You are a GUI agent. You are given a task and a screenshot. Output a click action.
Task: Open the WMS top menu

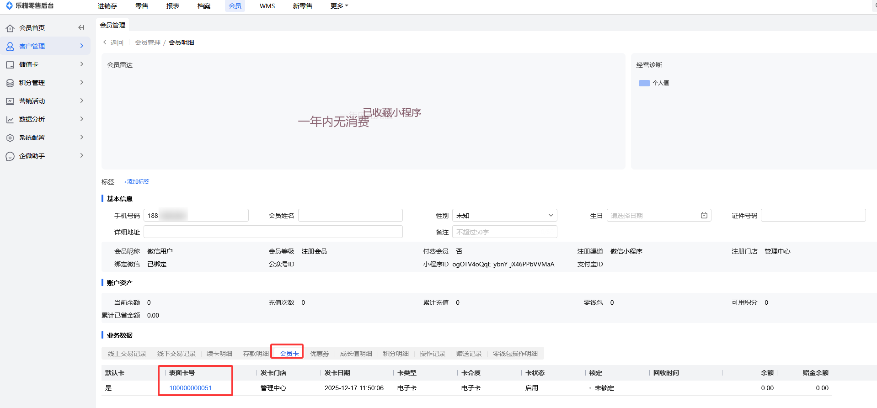[267, 6]
